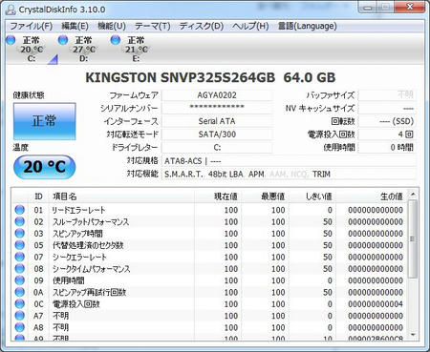
Task: Click status orb for attribute 09 使用時間
Action: 20,280
